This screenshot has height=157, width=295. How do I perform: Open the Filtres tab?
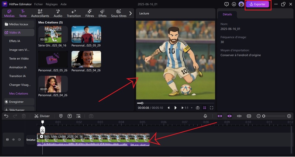(90, 14)
